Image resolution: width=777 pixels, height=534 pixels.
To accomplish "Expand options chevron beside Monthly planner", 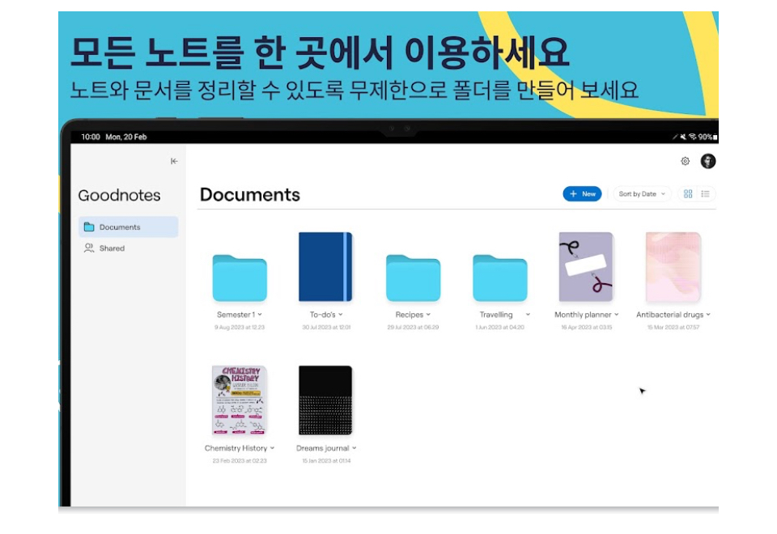I will click(617, 315).
